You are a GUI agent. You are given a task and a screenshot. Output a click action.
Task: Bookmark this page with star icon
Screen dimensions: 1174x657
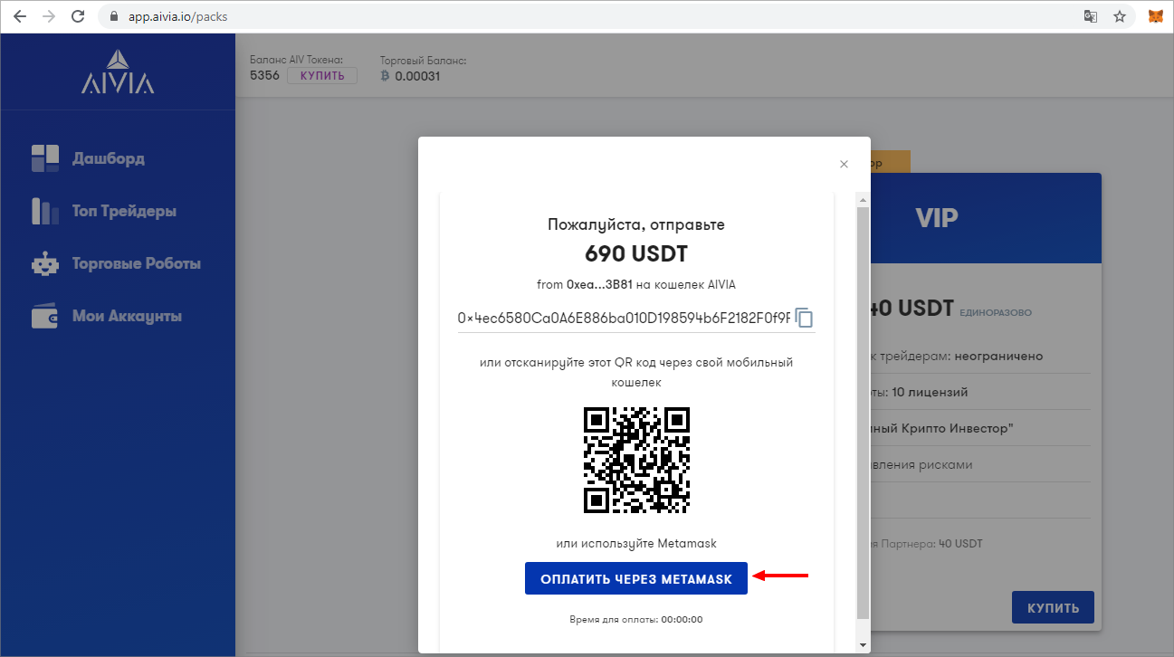coord(1120,16)
